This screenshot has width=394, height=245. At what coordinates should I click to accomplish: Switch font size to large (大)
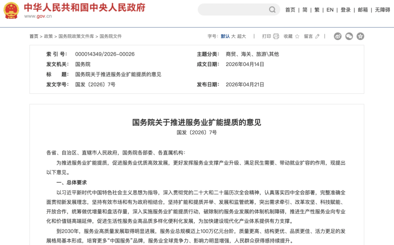click(x=233, y=36)
